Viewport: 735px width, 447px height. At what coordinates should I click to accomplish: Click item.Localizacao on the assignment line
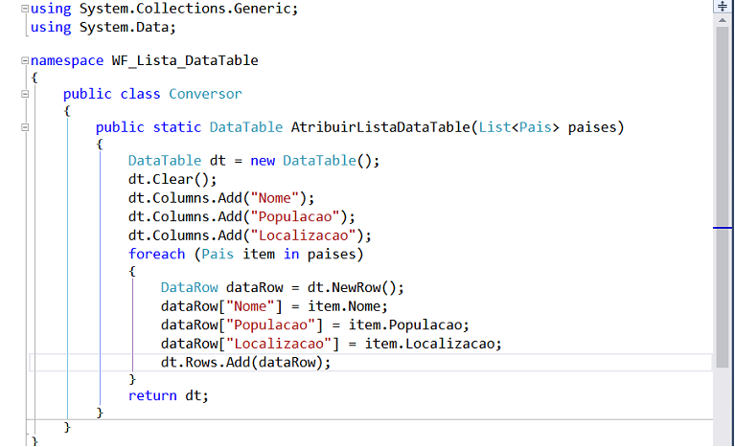click(429, 344)
